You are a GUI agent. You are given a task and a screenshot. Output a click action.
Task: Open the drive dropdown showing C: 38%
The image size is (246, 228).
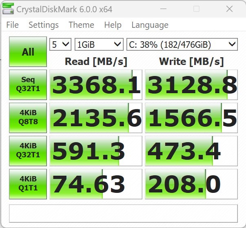pos(182,45)
